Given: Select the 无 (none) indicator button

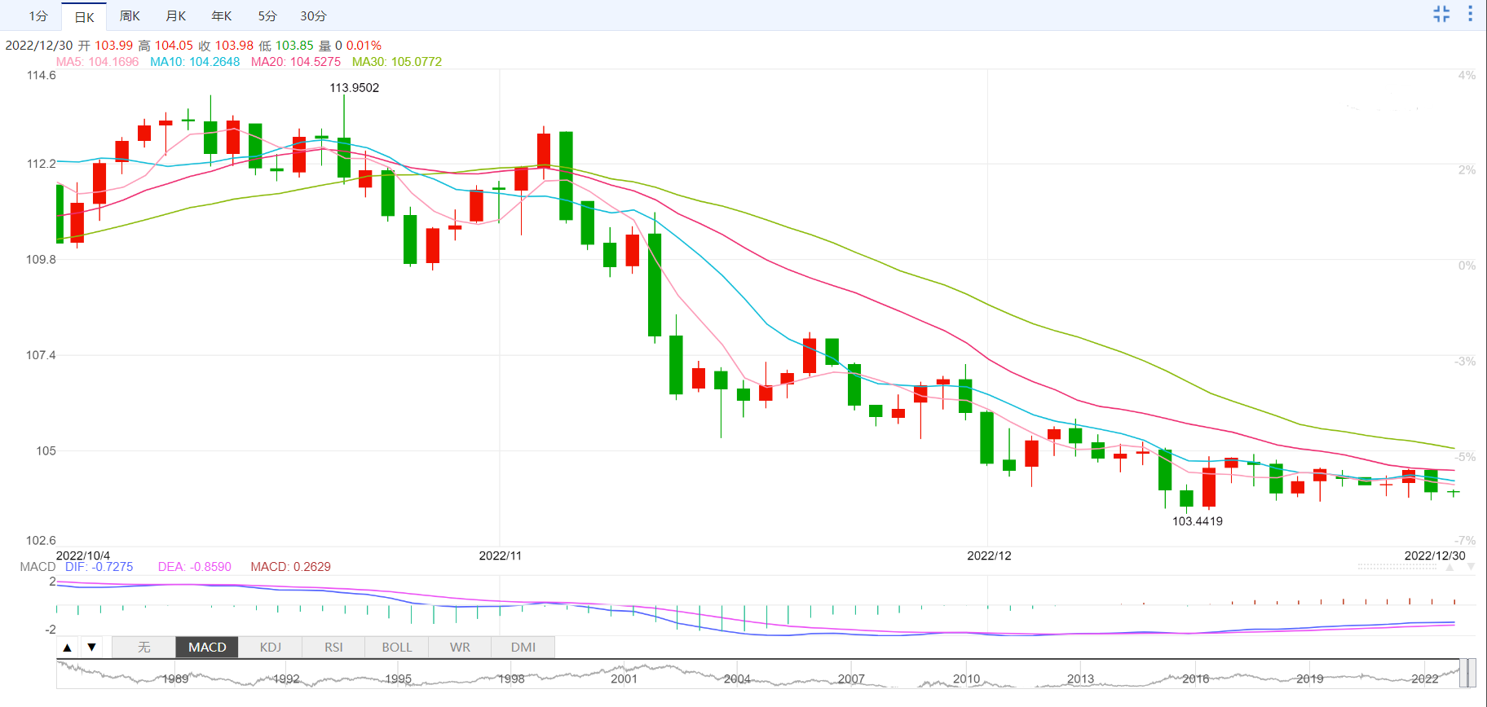Looking at the screenshot, I should click(x=143, y=648).
